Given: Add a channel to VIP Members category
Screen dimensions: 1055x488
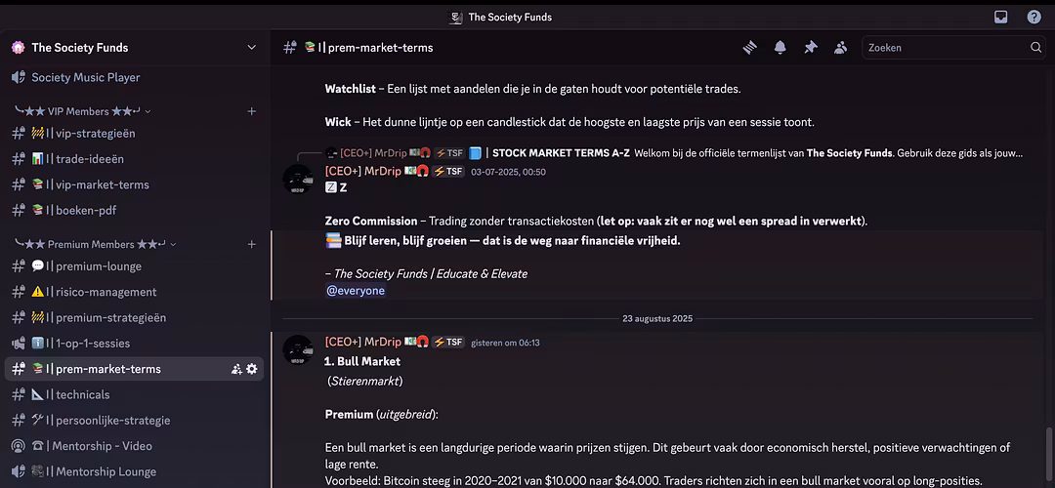Looking at the screenshot, I should pos(251,111).
